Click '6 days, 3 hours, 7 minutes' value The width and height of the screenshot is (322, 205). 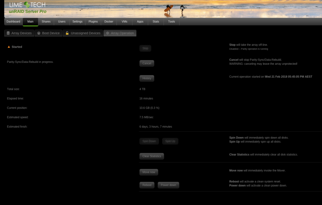click(156, 127)
